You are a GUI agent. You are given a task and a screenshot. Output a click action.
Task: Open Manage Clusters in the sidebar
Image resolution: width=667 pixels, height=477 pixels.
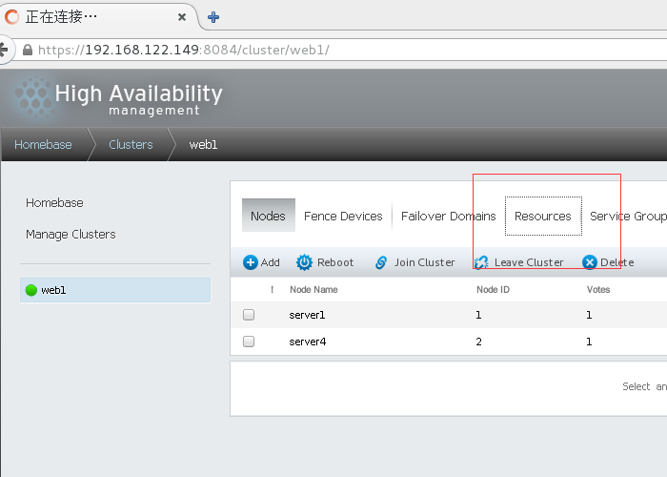pyautogui.click(x=71, y=235)
